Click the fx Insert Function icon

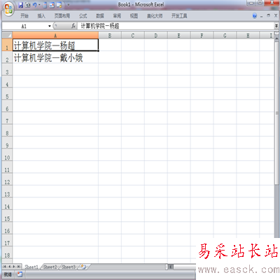(73, 26)
